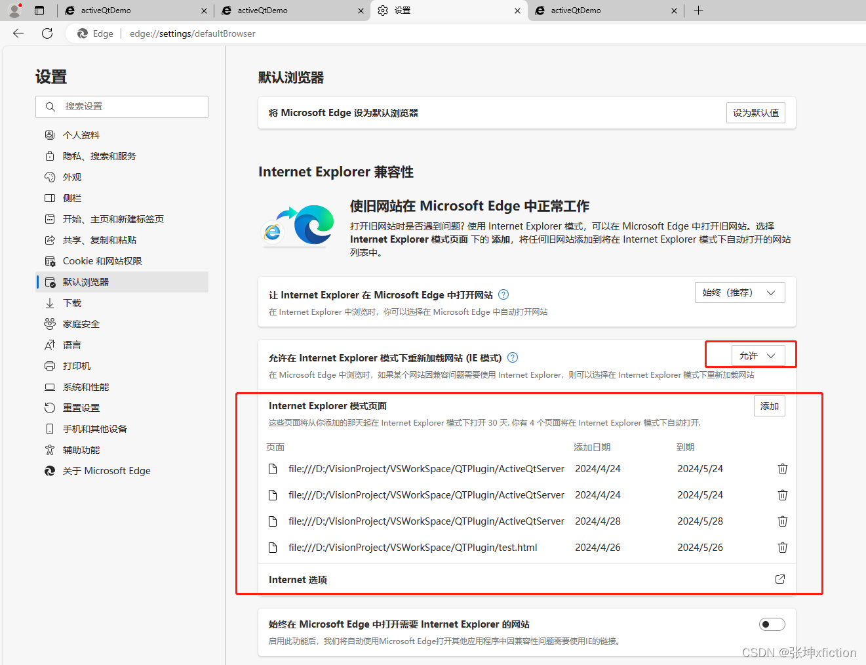Reload the page with refresh icon
866x665 pixels.
pyautogui.click(x=47, y=33)
